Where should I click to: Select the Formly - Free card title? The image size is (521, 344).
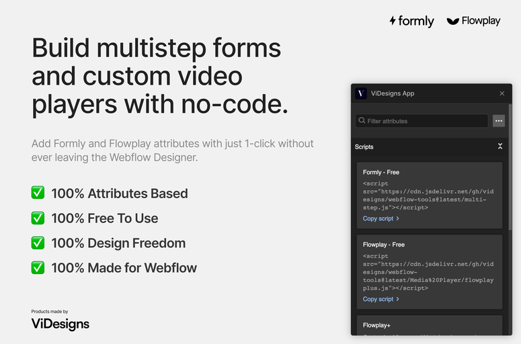click(380, 172)
